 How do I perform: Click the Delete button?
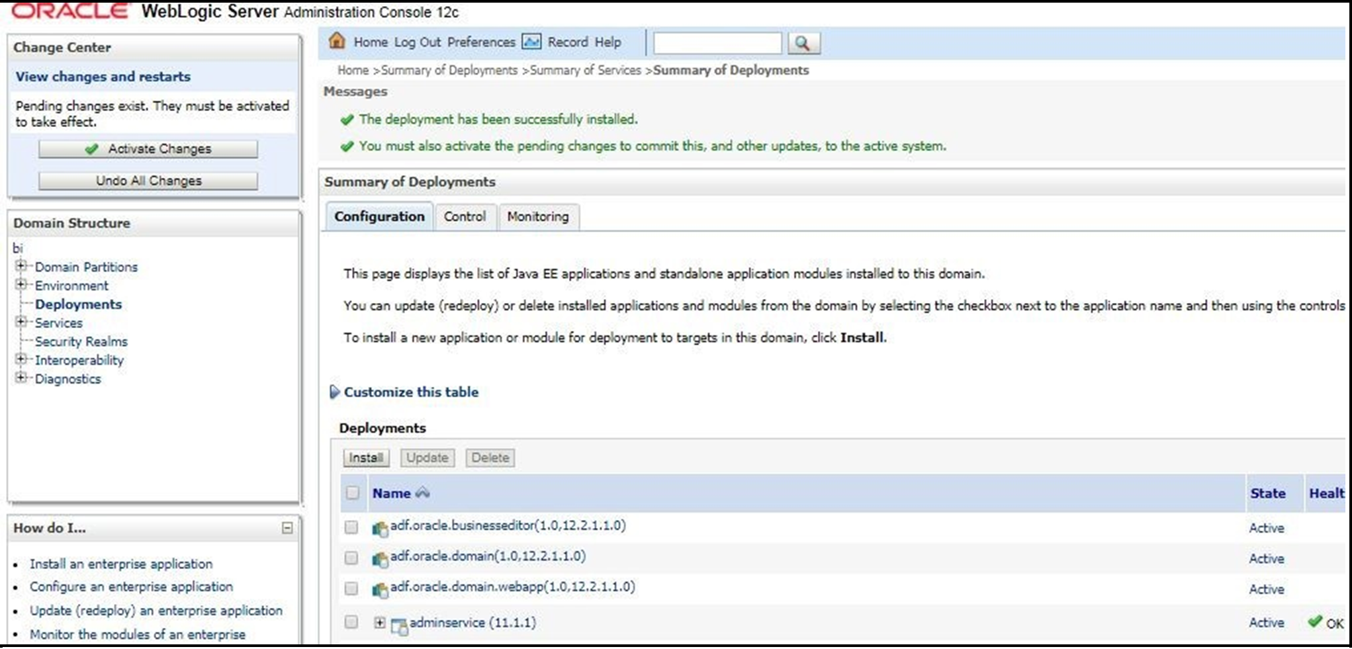[x=490, y=458]
